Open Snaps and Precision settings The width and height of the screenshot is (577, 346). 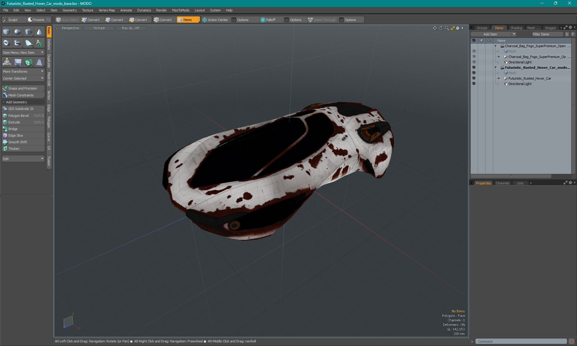tap(23, 88)
